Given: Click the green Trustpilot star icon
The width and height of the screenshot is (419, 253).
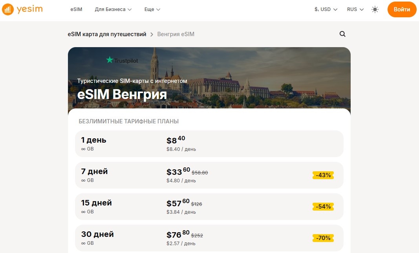Looking at the screenshot, I should (109, 60).
